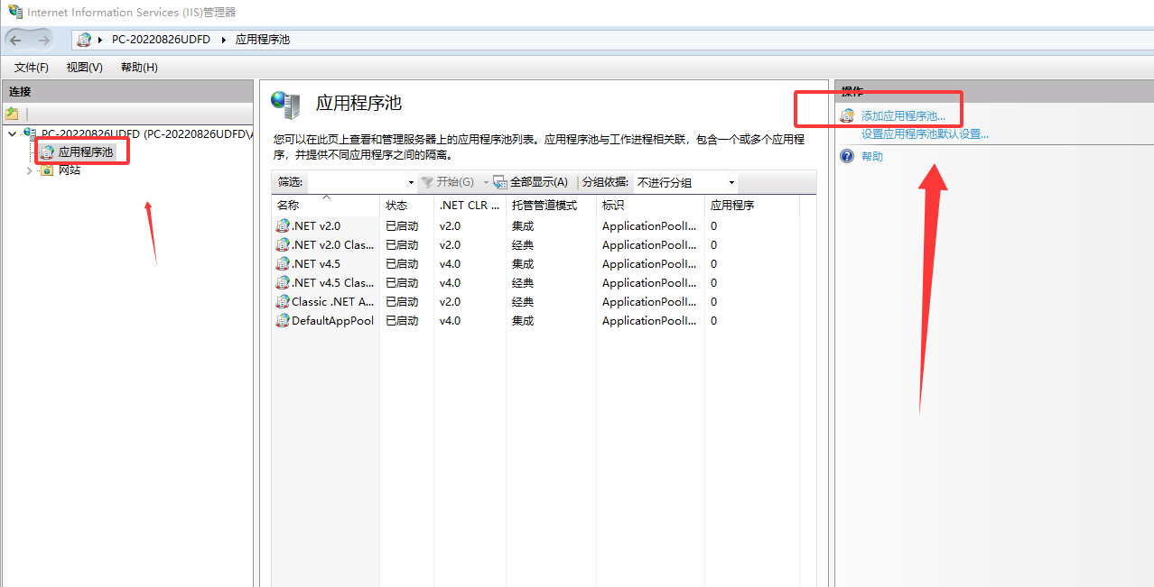The image size is (1154, 587).
Task: Click 经典 mode in Classic .NET AppPool row
Action: (x=523, y=302)
